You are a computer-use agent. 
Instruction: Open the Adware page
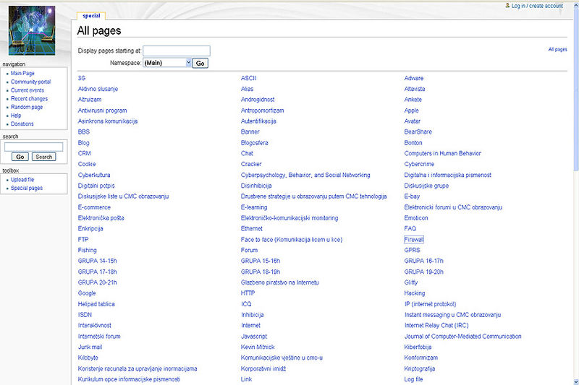click(413, 78)
